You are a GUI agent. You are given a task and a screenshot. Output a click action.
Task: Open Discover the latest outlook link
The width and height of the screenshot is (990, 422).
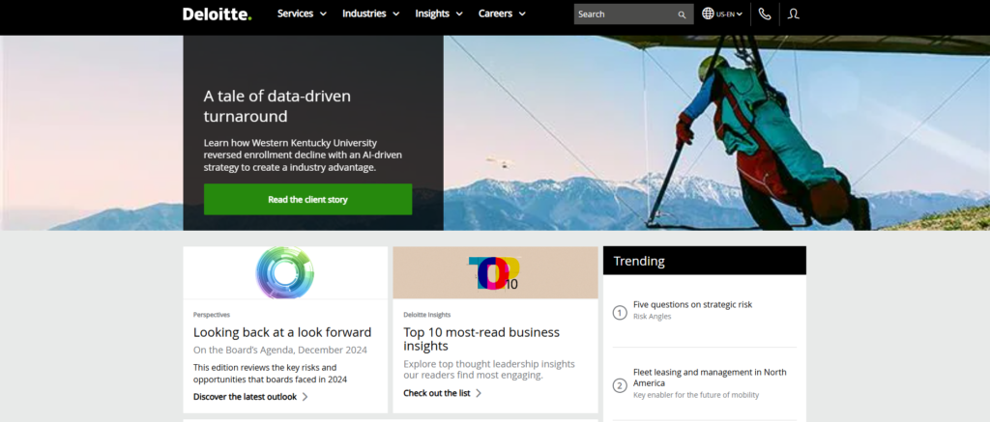245,397
